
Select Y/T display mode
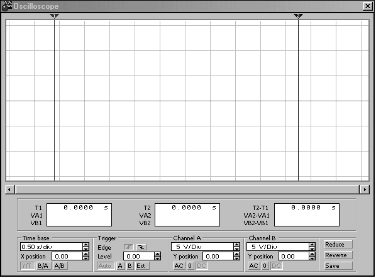click(27, 266)
